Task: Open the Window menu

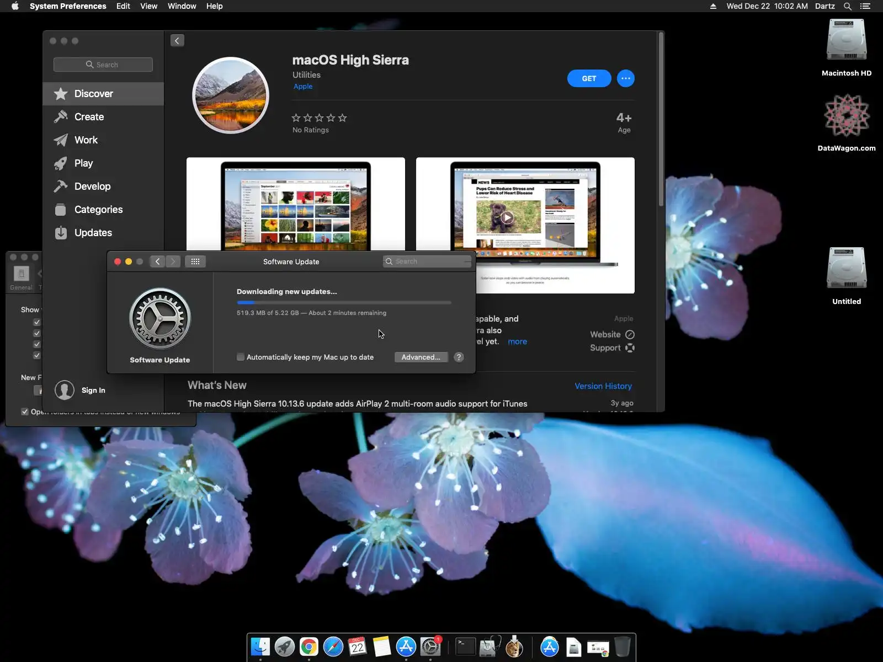Action: [x=182, y=6]
